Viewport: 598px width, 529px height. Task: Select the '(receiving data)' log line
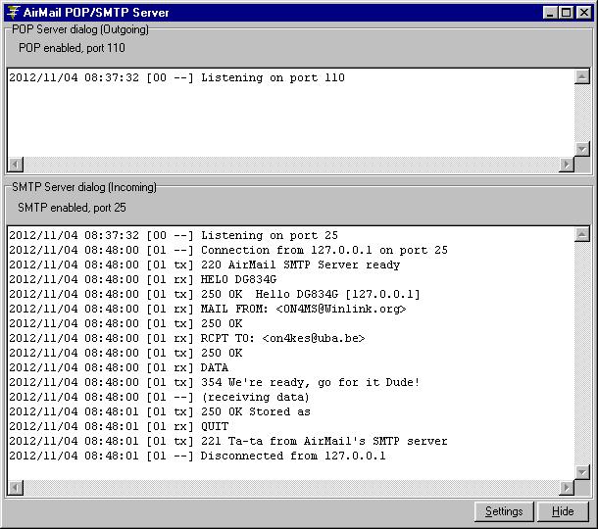[x=160, y=397]
